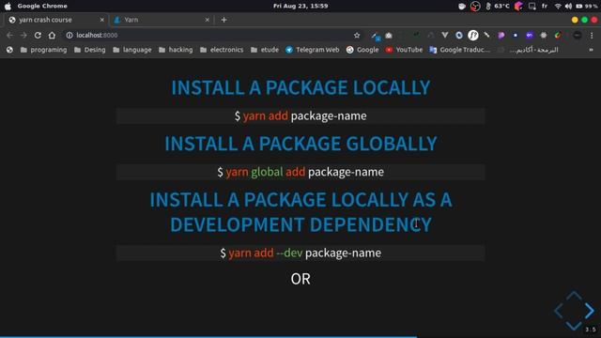Open the Arabic programming academy bookmark
Screen dimensions: 601x338
(x=528, y=50)
